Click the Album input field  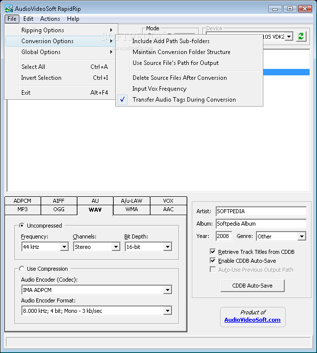261,224
